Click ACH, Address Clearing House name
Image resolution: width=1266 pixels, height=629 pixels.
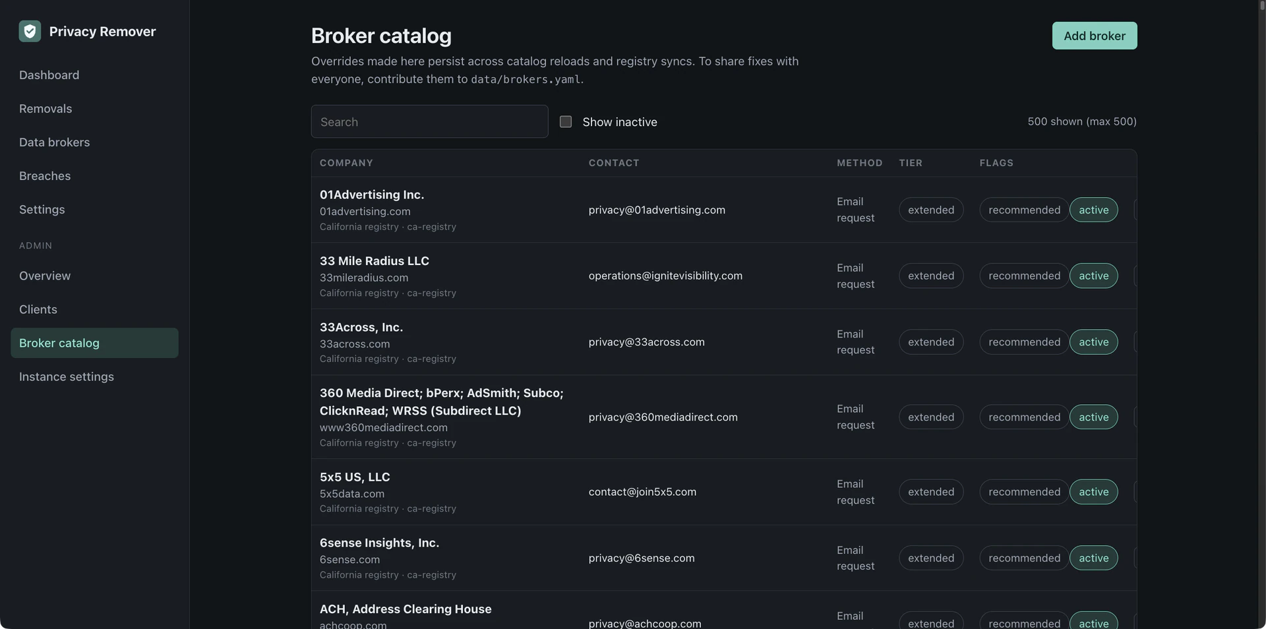click(406, 609)
